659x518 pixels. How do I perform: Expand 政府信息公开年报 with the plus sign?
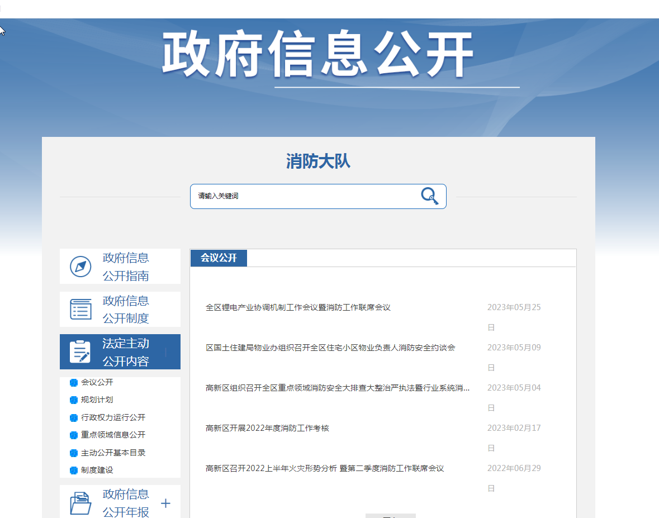pyautogui.click(x=165, y=503)
